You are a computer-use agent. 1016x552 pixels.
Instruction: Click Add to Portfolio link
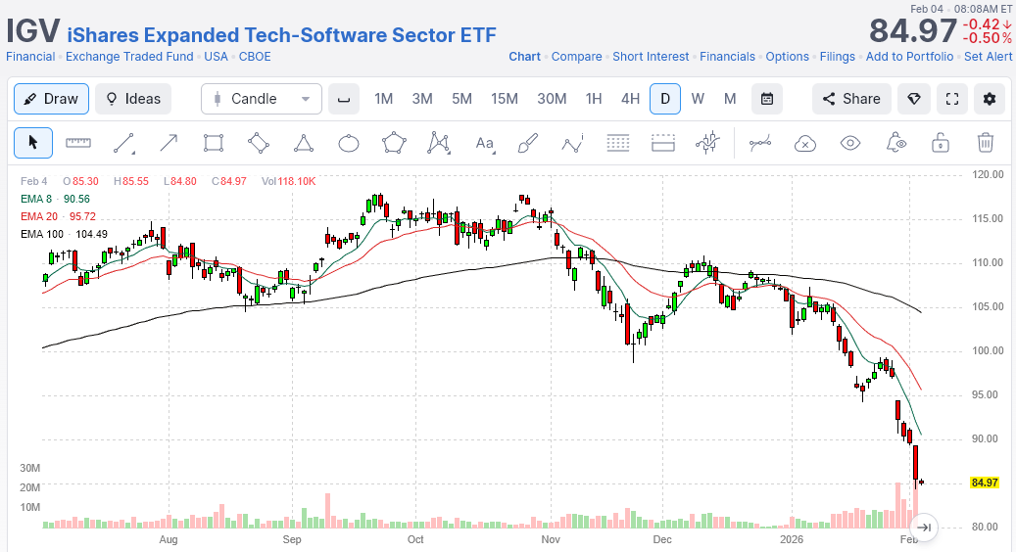coord(910,57)
